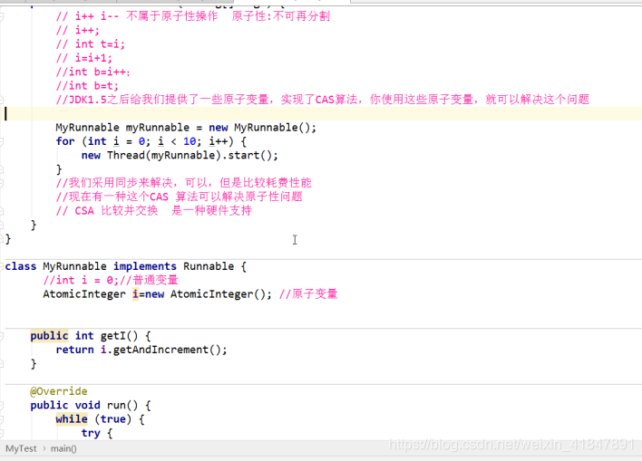Click the 'AtomicInteger' type at the field declaration start

click(84, 294)
